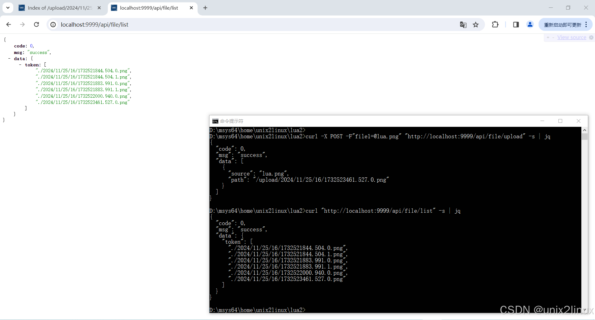Open JSON viewer settings gear
Screen dimensions: 595x320
[x=591, y=38]
